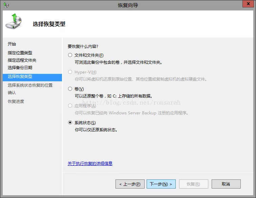Open the 指定位置类型 wizard step

tap(20, 53)
